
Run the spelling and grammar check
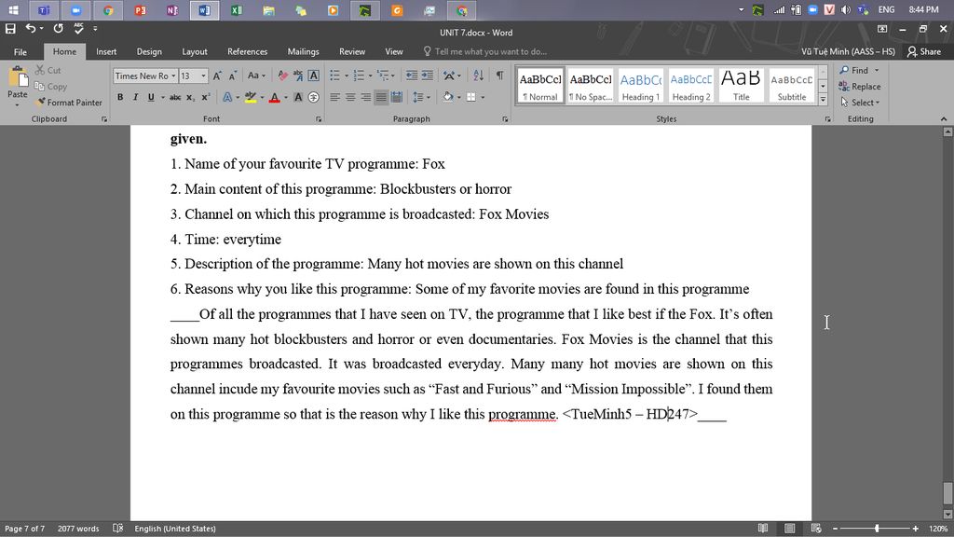pos(78,28)
